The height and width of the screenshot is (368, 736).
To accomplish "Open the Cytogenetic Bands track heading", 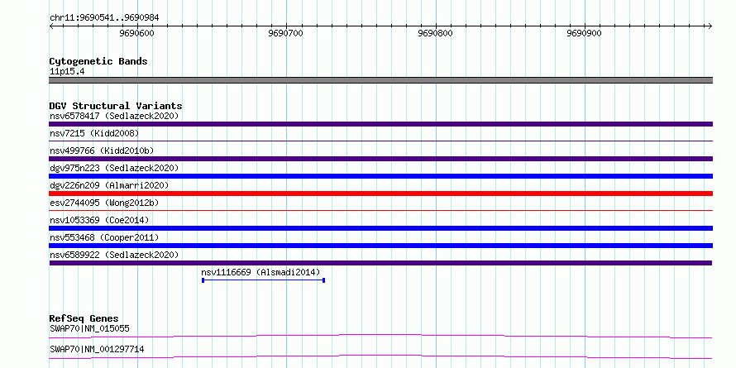I will (x=98, y=61).
